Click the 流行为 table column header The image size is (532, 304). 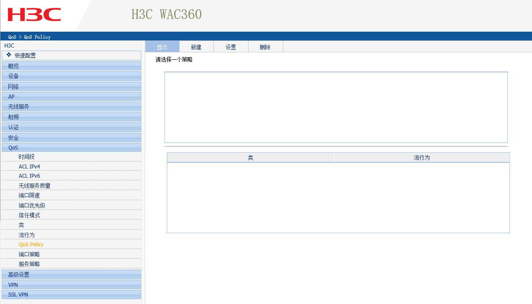422,157
